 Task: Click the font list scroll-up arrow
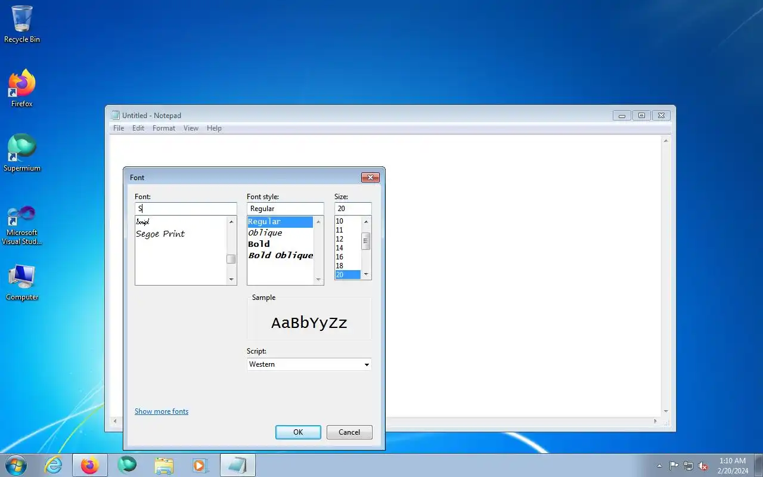coord(231,222)
